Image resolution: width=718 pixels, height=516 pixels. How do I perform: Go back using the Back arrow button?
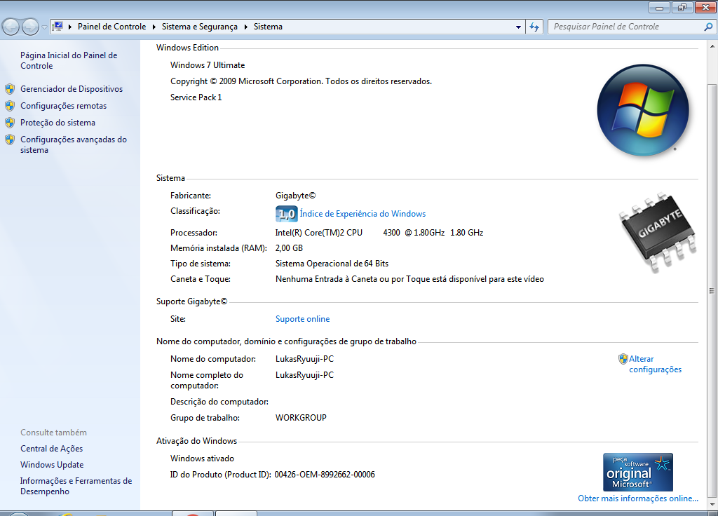pos(11,27)
